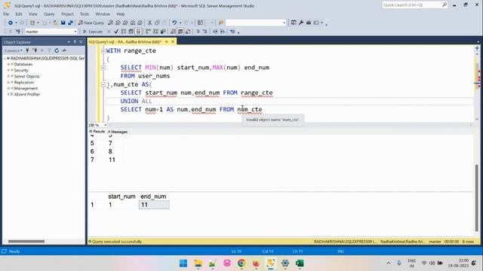Click the New Query toolbar button

[91, 23]
